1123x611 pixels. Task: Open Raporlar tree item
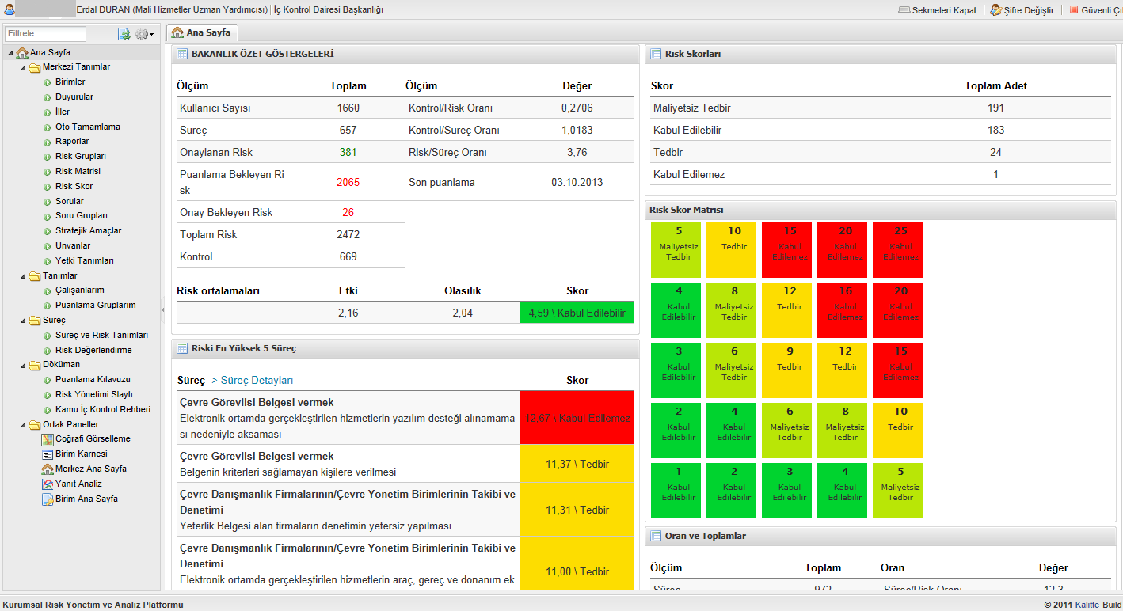(x=72, y=141)
